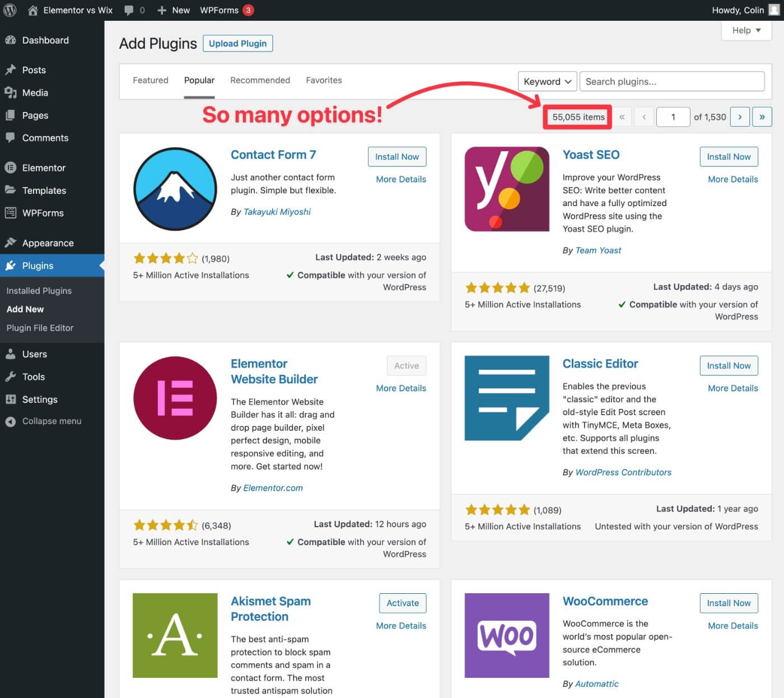Open Contact Form 7 plugin logo
Image resolution: width=784 pixels, height=698 pixels.
pyautogui.click(x=175, y=189)
